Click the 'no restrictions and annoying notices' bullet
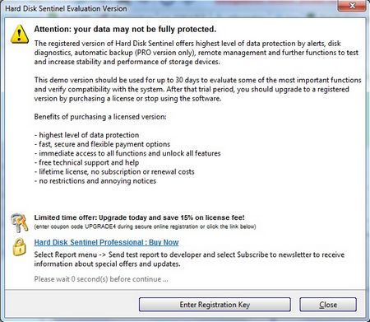Image resolution: width=370 pixels, height=322 pixels. point(95,181)
